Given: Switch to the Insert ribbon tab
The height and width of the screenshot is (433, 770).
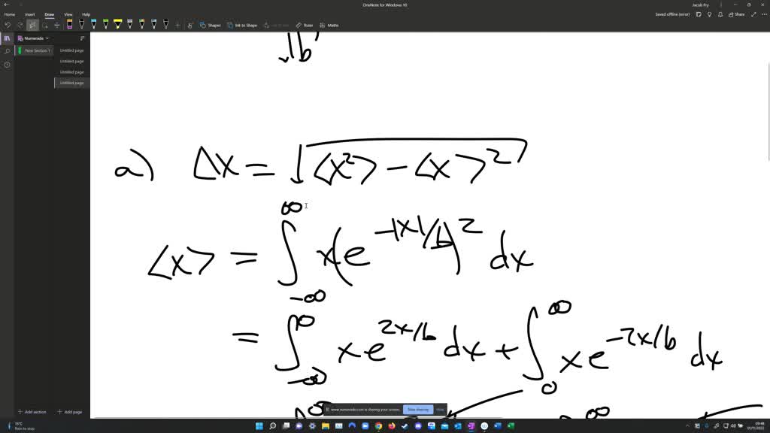Looking at the screenshot, I should tap(29, 14).
